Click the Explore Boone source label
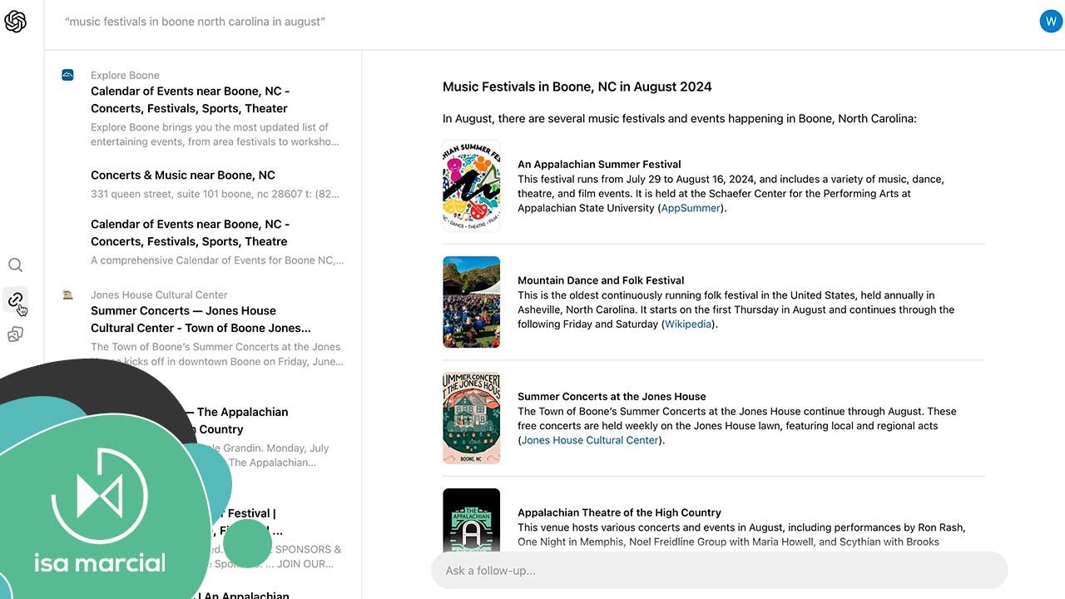Image resolution: width=1065 pixels, height=599 pixels. [x=125, y=75]
